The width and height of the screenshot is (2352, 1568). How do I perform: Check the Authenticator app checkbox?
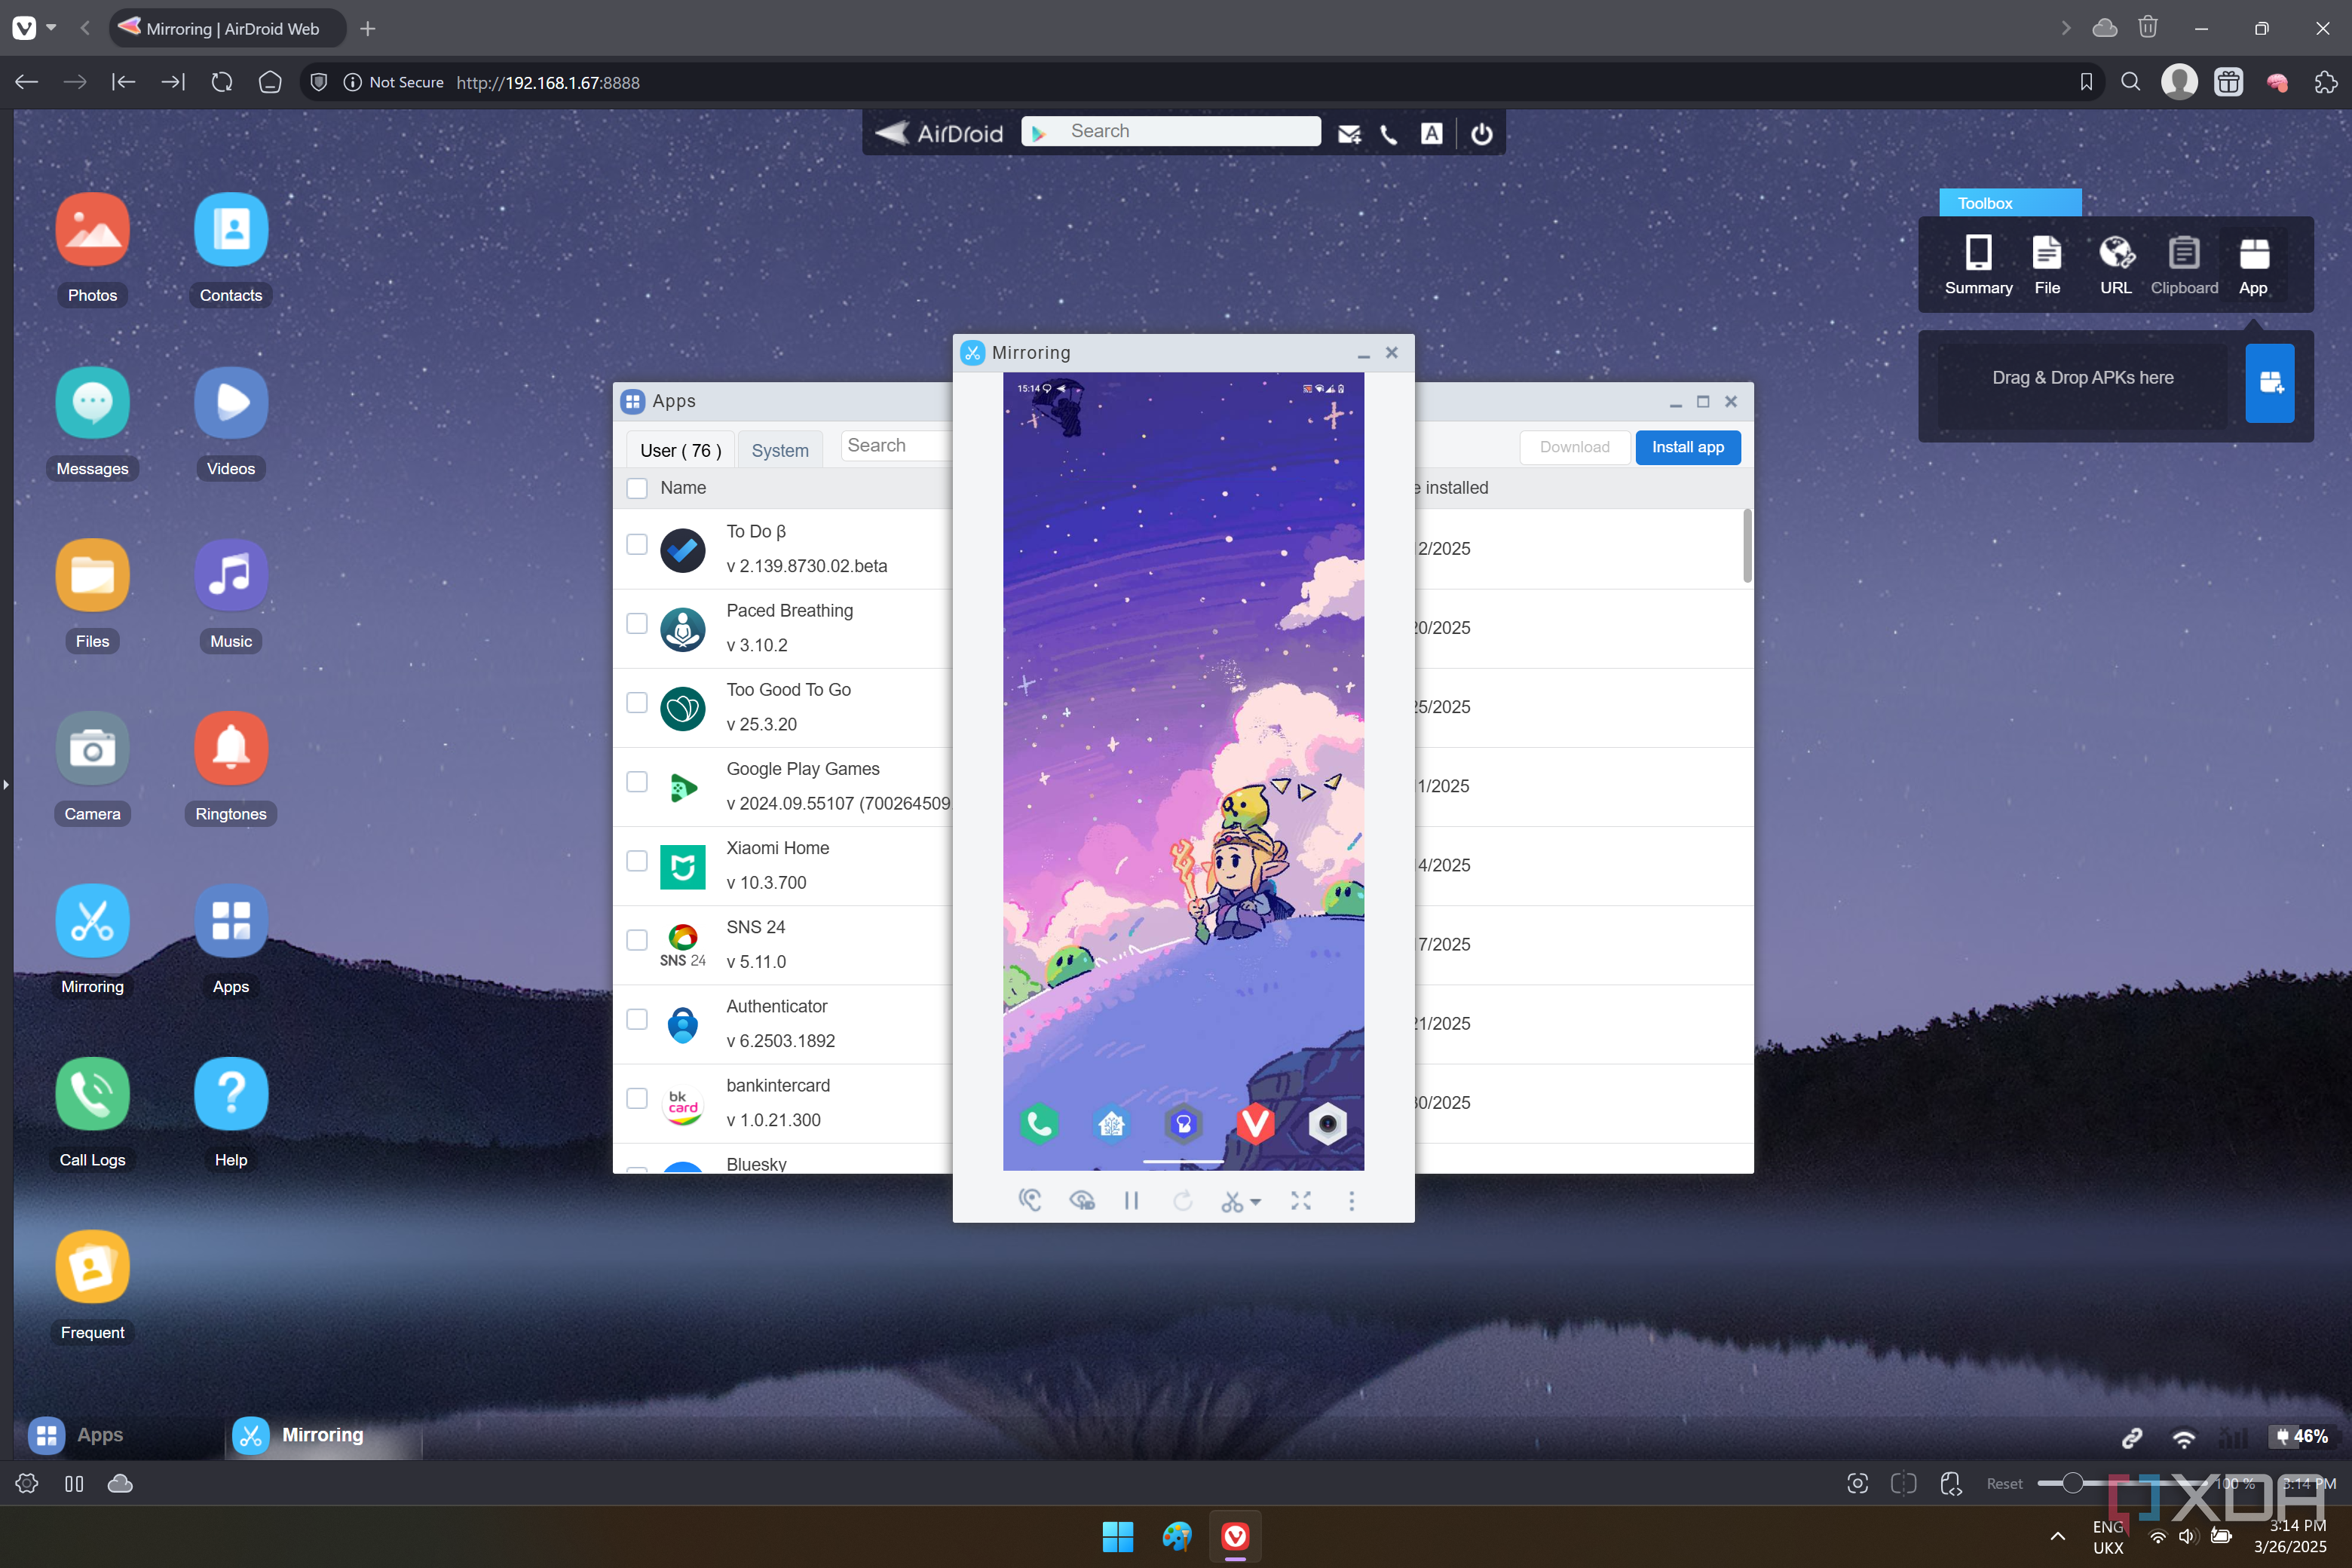pos(637,1019)
